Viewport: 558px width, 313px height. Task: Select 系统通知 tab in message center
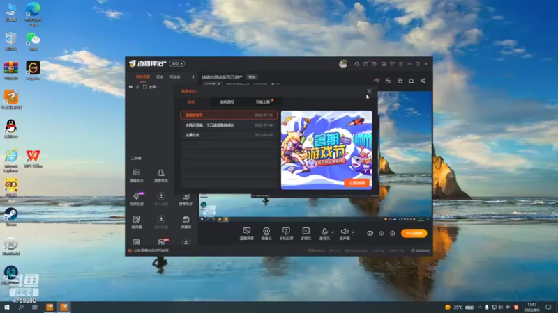coord(227,102)
